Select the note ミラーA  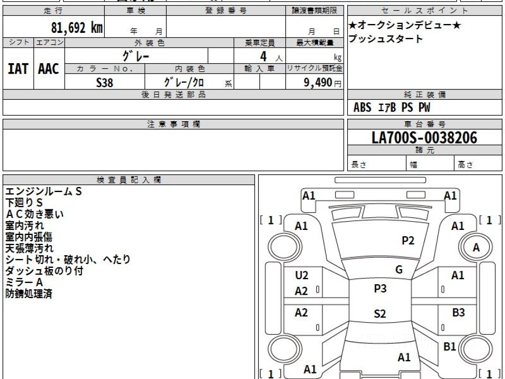point(24,283)
